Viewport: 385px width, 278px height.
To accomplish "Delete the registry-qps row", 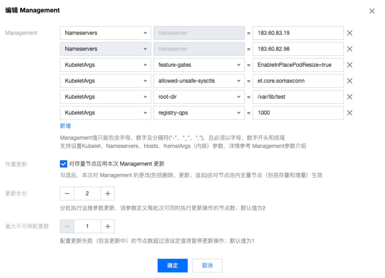I will point(350,113).
